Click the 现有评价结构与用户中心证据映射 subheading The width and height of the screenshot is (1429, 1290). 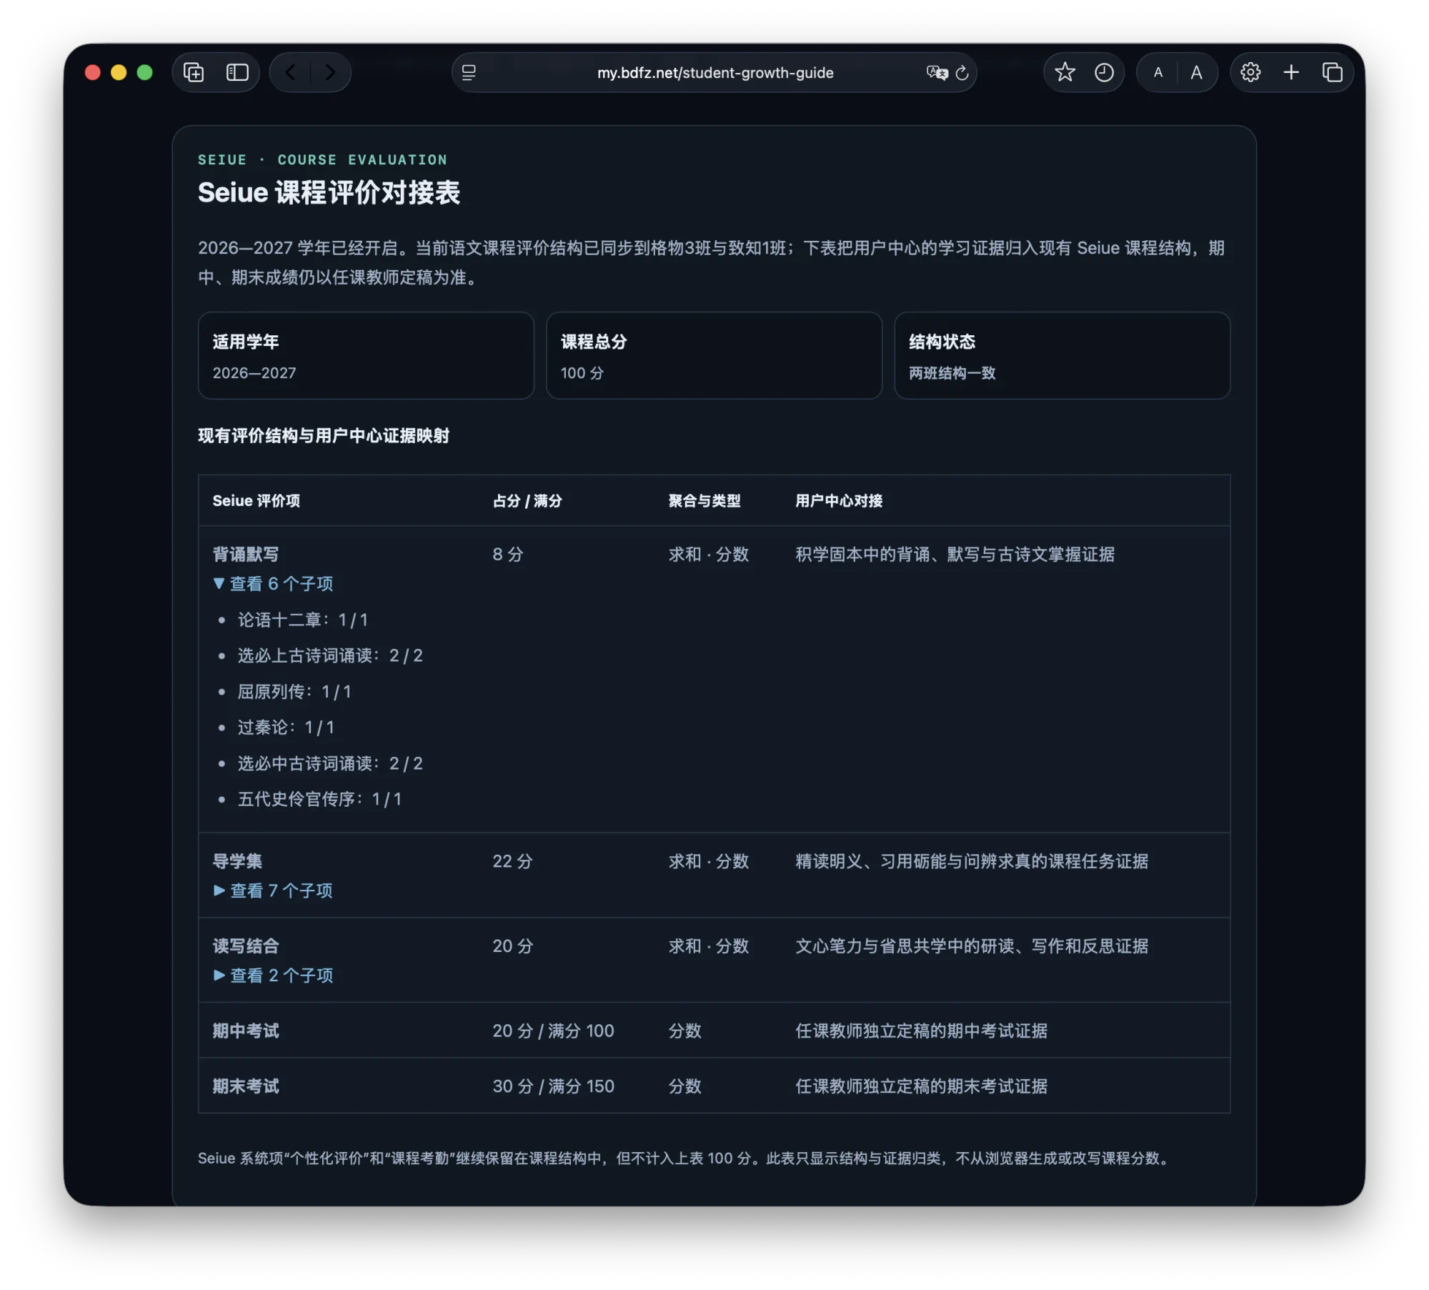click(323, 435)
